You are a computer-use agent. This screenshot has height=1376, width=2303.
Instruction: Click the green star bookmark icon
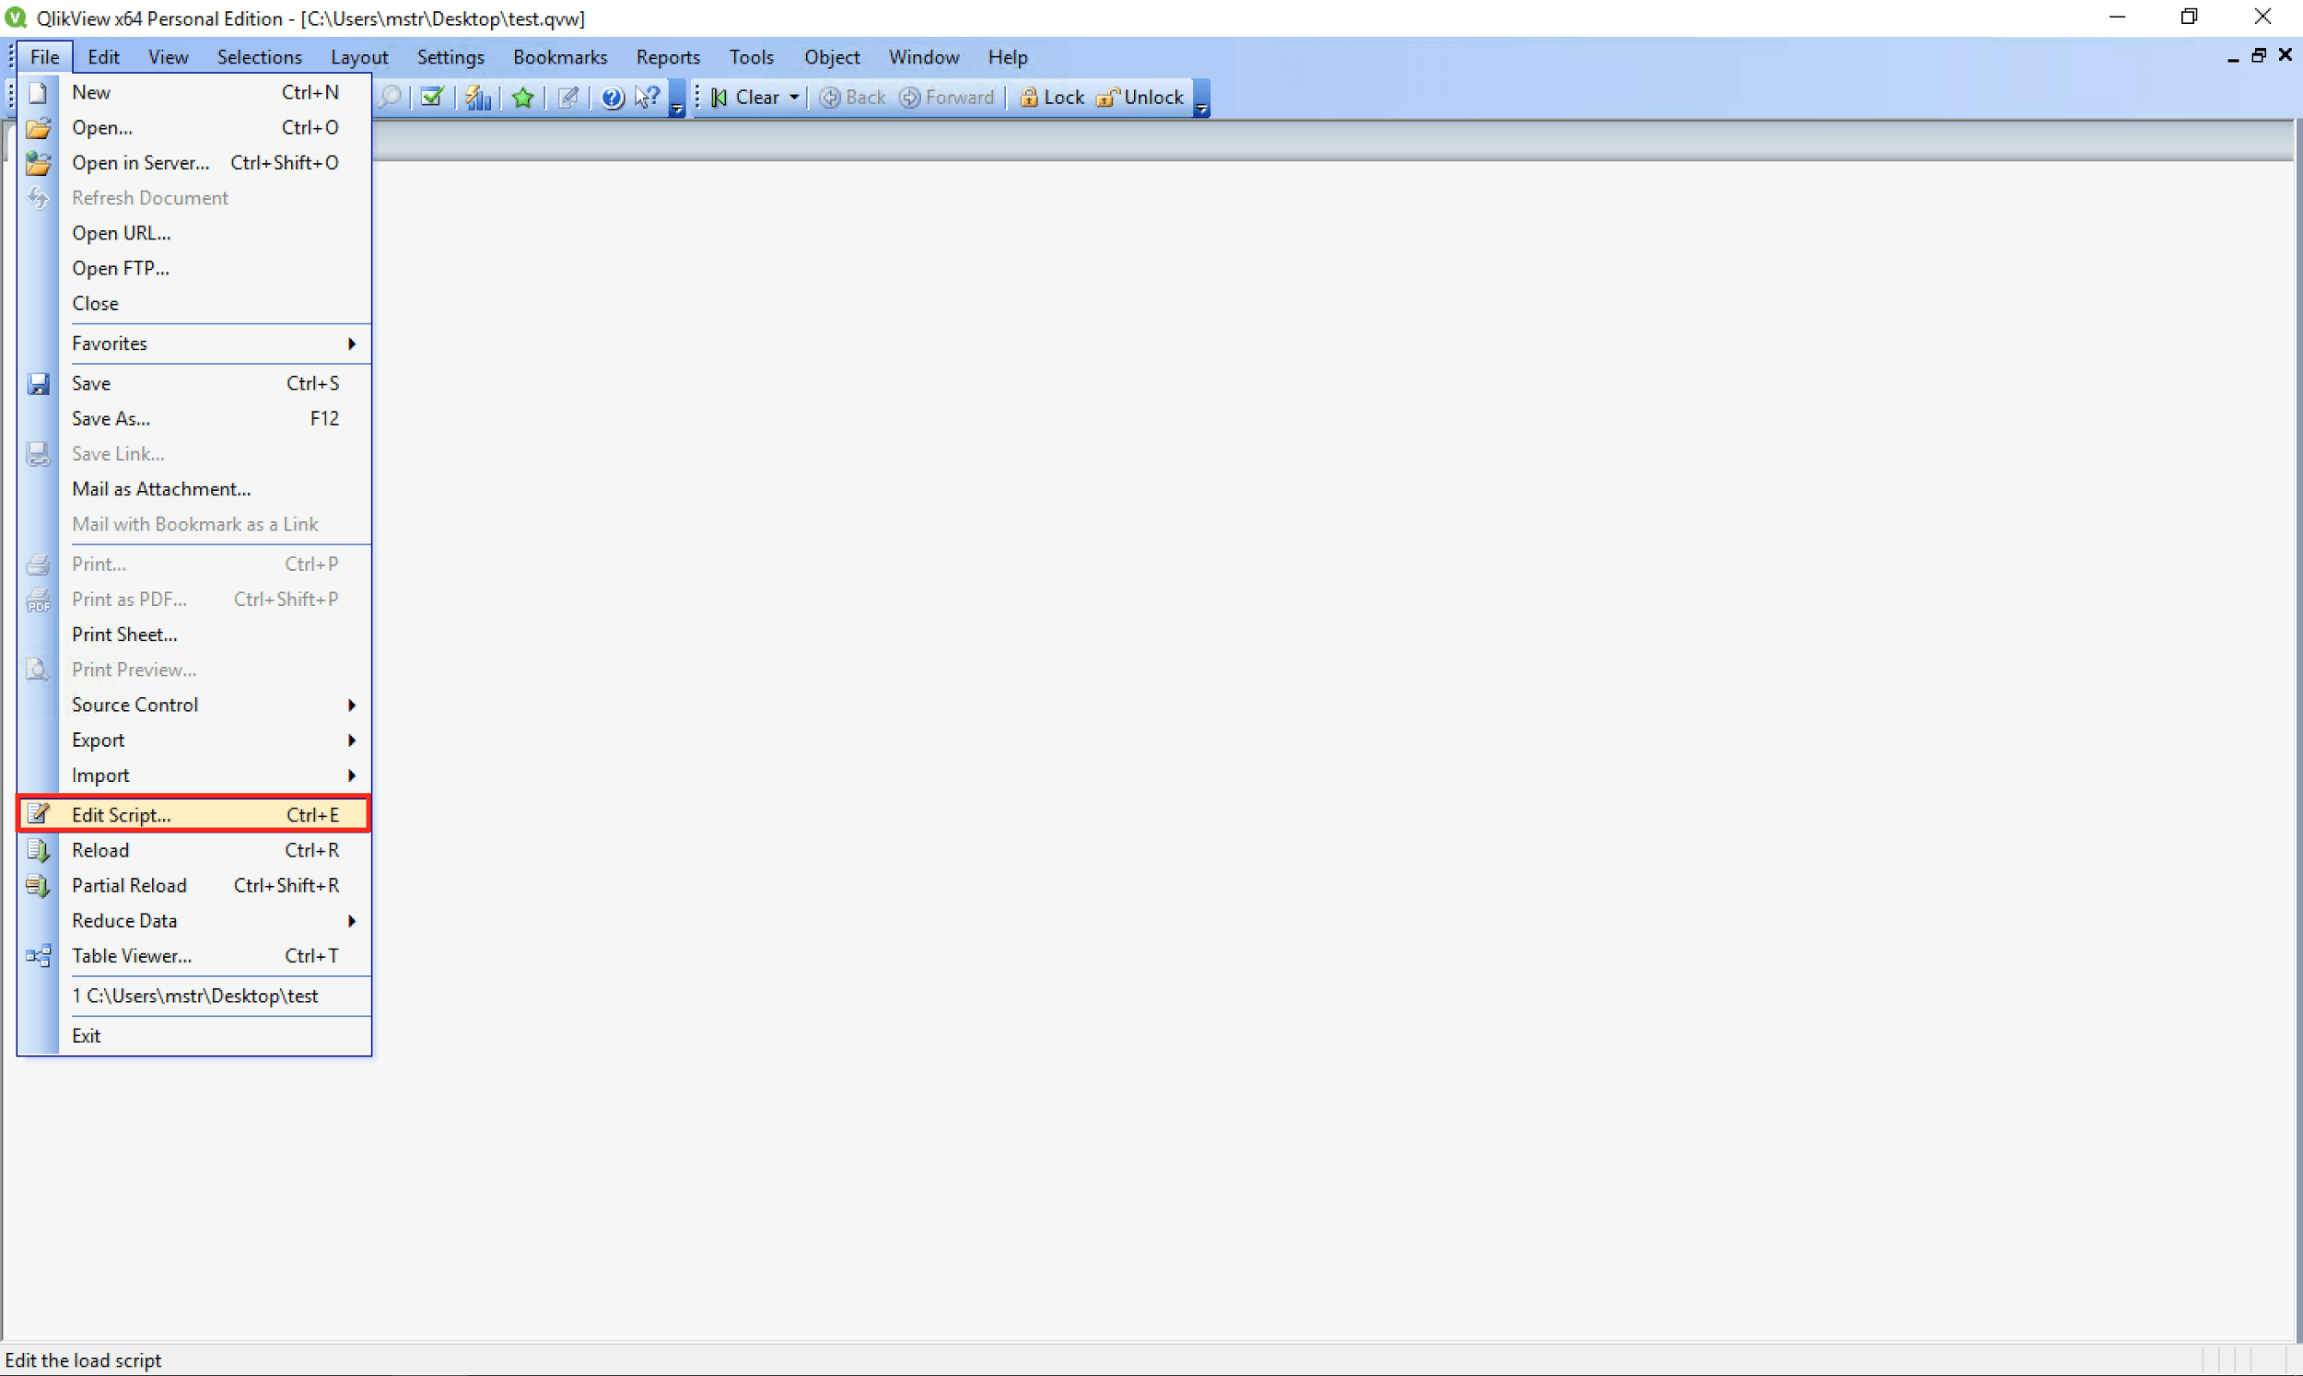click(523, 98)
